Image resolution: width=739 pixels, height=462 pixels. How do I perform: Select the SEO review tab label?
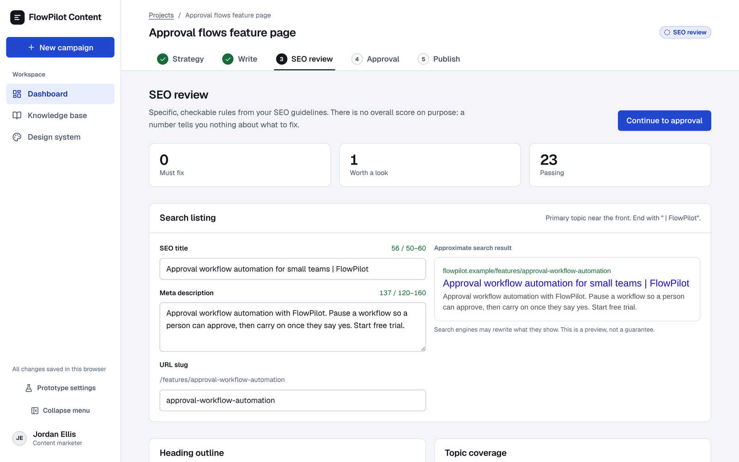click(312, 59)
